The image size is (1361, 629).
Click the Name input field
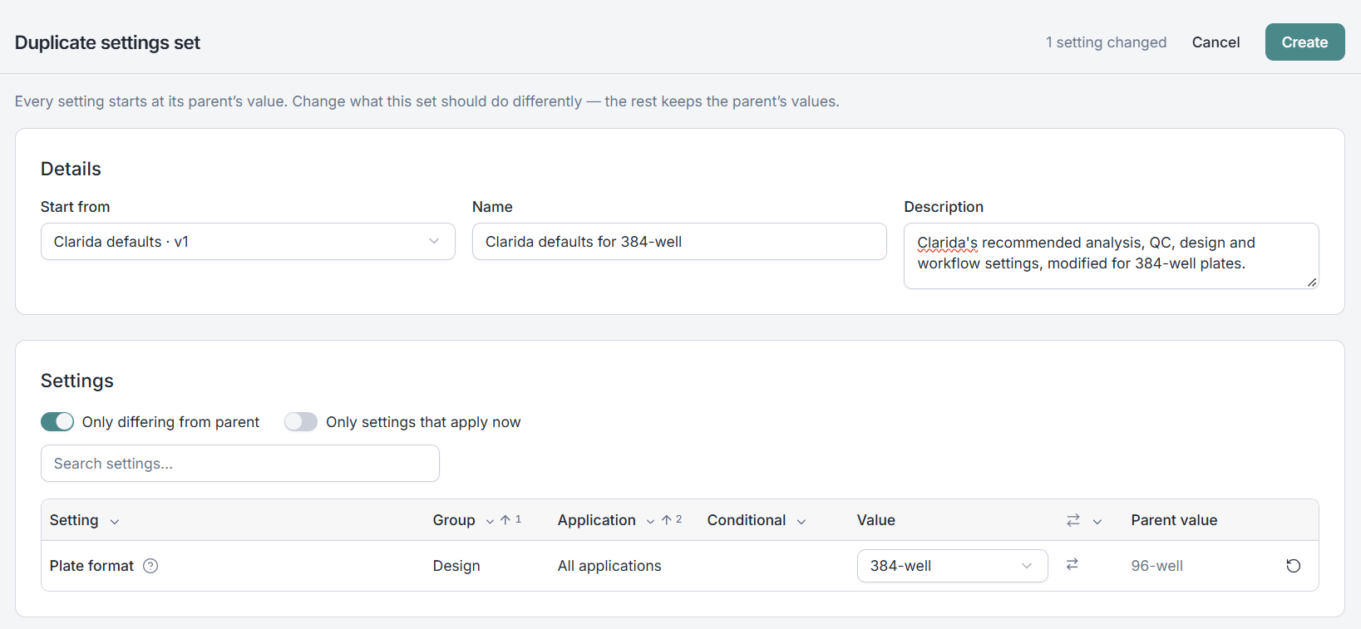coord(679,242)
